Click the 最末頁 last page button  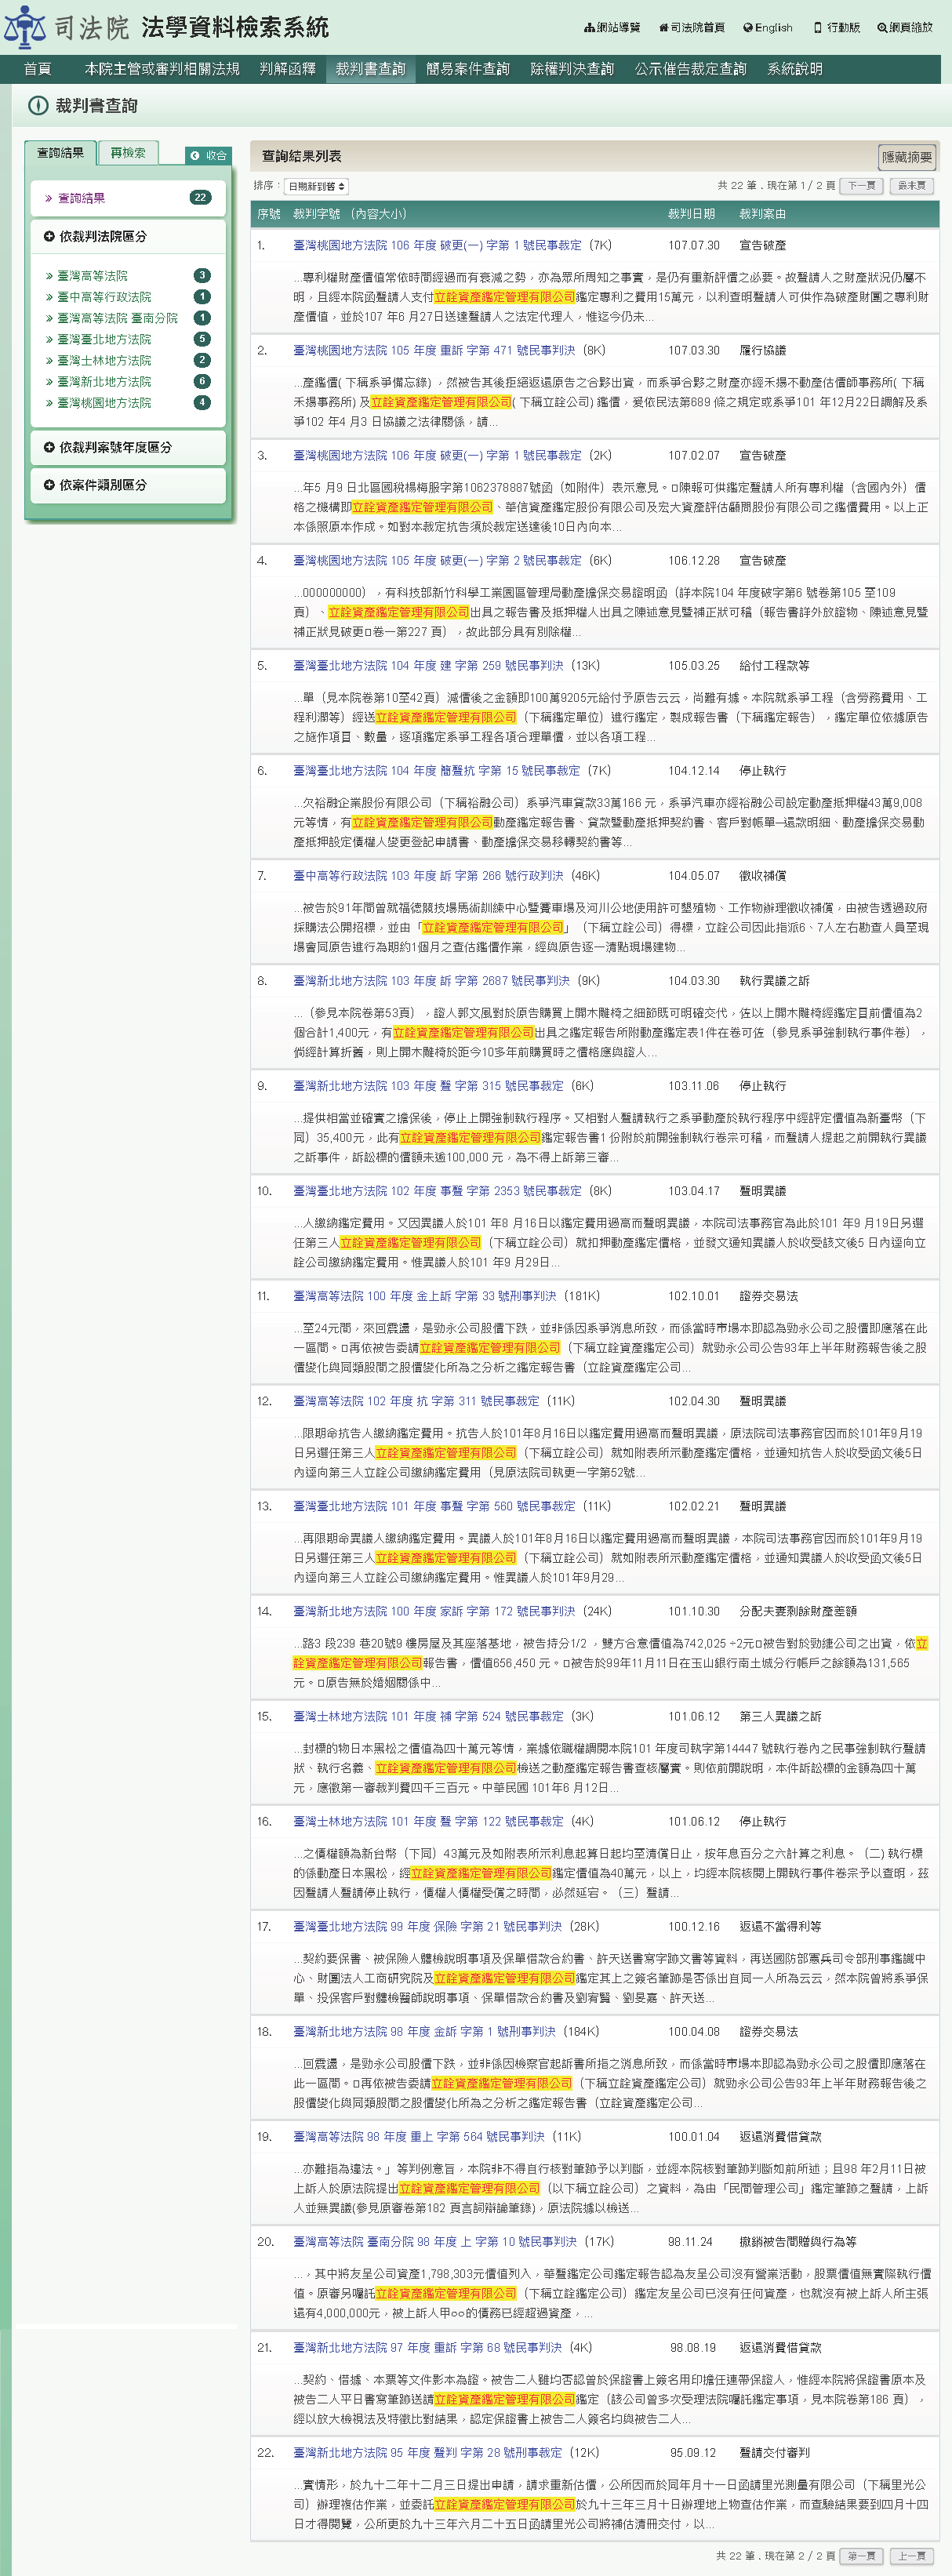click(911, 186)
